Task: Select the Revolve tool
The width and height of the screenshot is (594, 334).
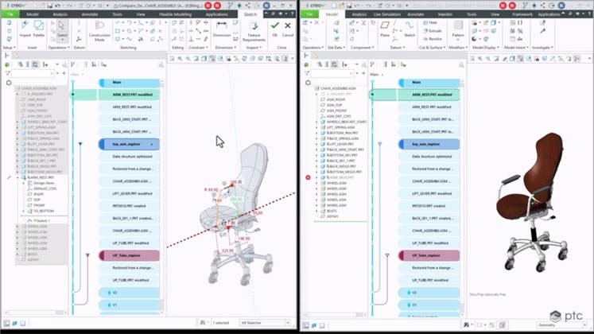Action: click(433, 39)
